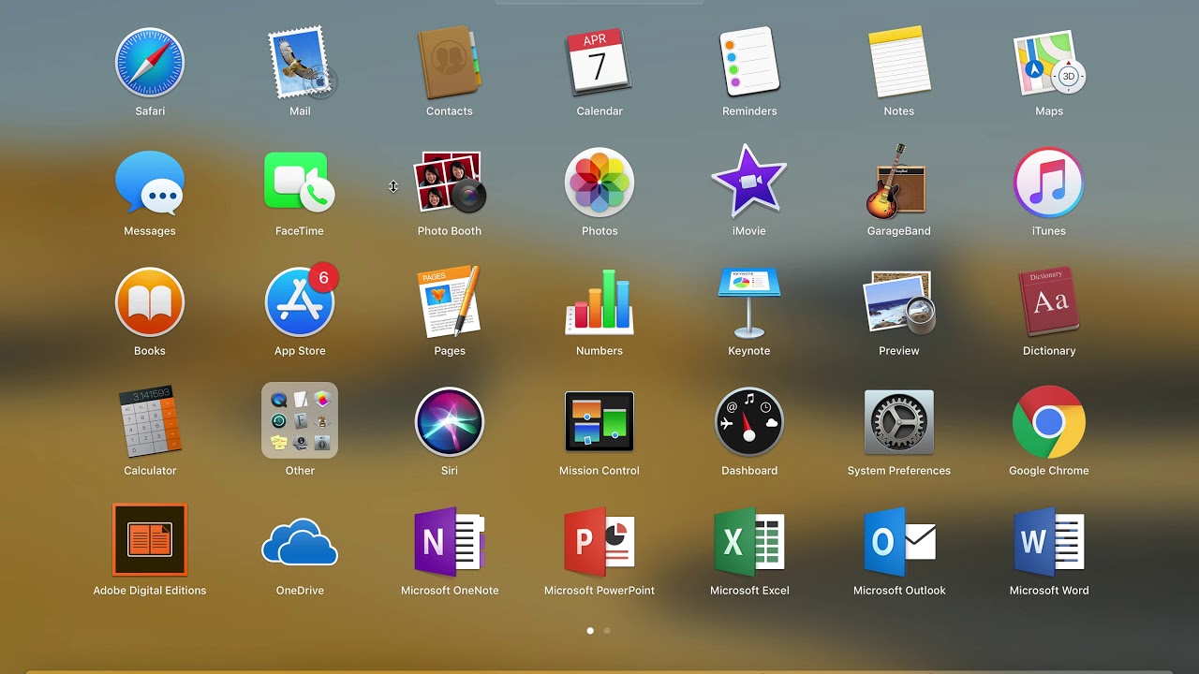Open iTunes
Image resolution: width=1199 pixels, height=674 pixels.
[x=1049, y=183]
